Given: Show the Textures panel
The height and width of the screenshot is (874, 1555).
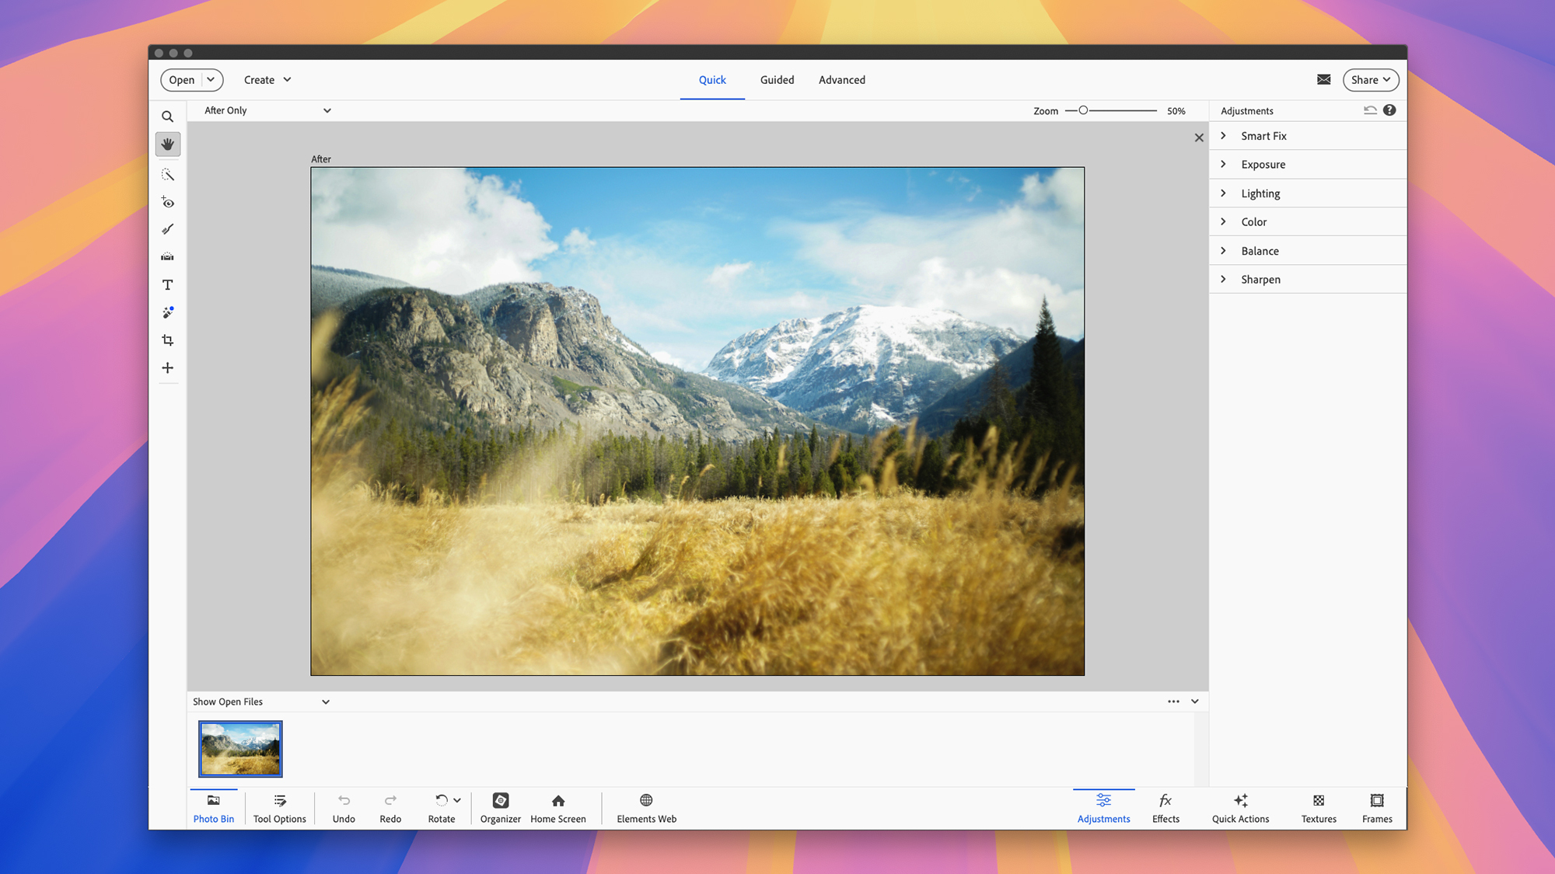Looking at the screenshot, I should [1318, 808].
